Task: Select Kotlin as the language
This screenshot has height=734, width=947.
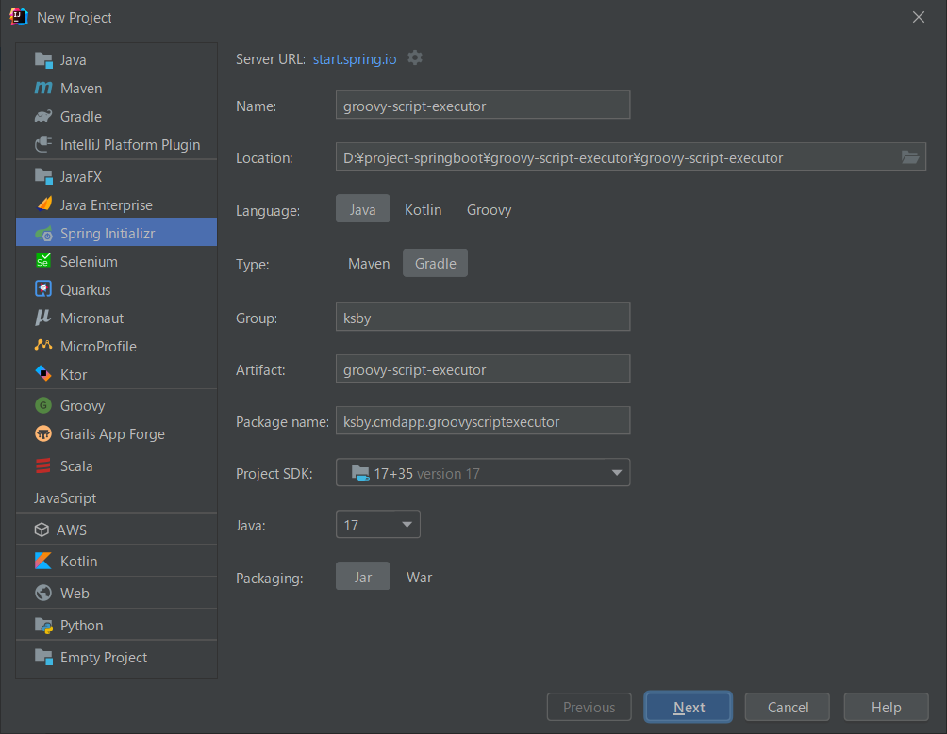Action: (x=423, y=209)
